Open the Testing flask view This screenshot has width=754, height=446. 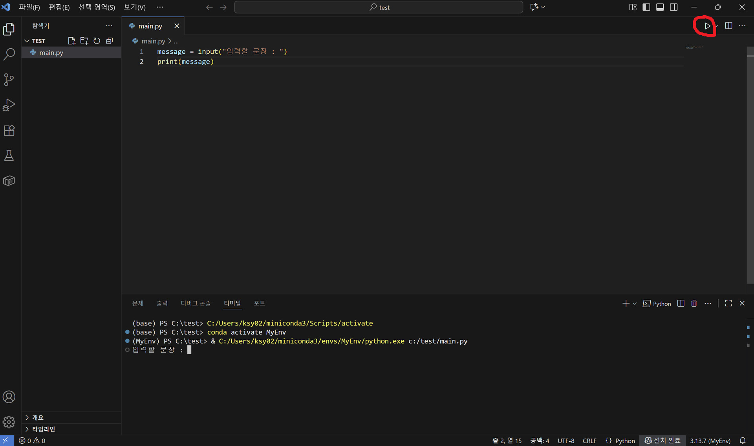(x=9, y=156)
